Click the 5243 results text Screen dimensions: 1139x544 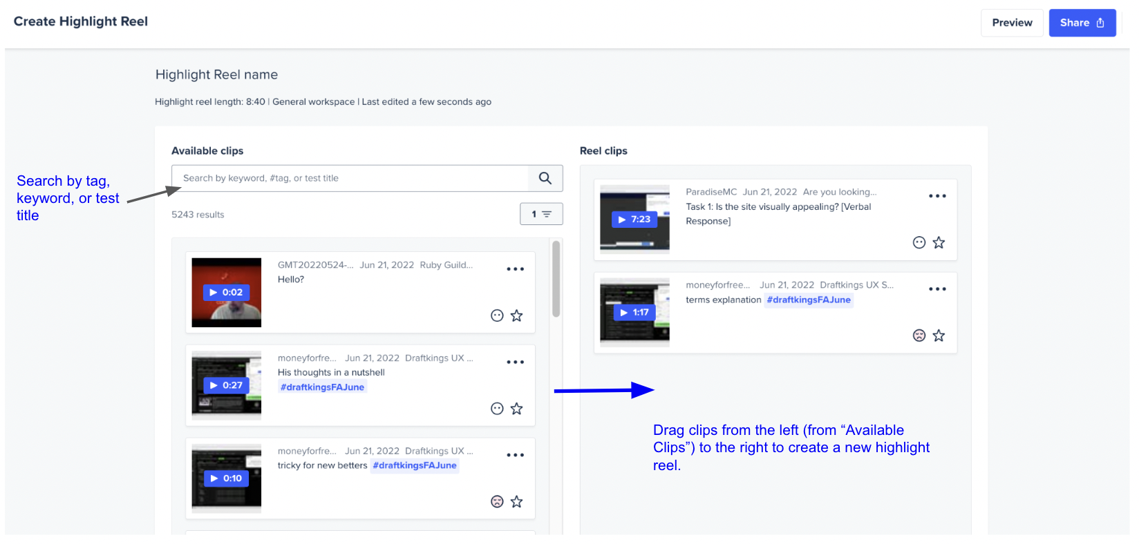click(198, 215)
